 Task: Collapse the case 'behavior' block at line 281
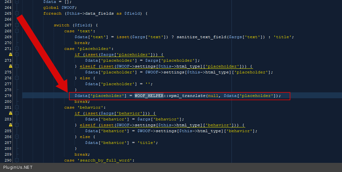coord(17,107)
